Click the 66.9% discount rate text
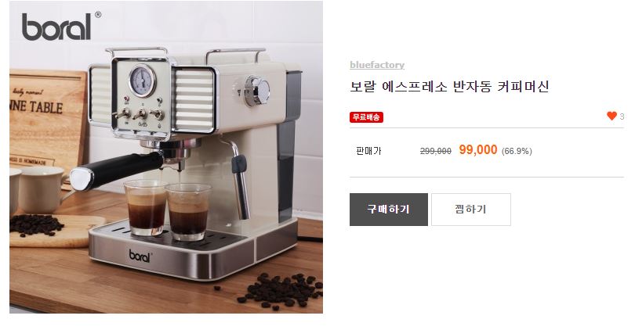The image size is (635, 330). pyautogui.click(x=517, y=151)
